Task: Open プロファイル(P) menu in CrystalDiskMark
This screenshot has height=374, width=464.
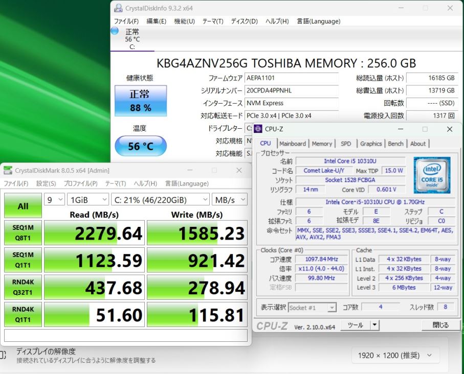Action: 80,183
